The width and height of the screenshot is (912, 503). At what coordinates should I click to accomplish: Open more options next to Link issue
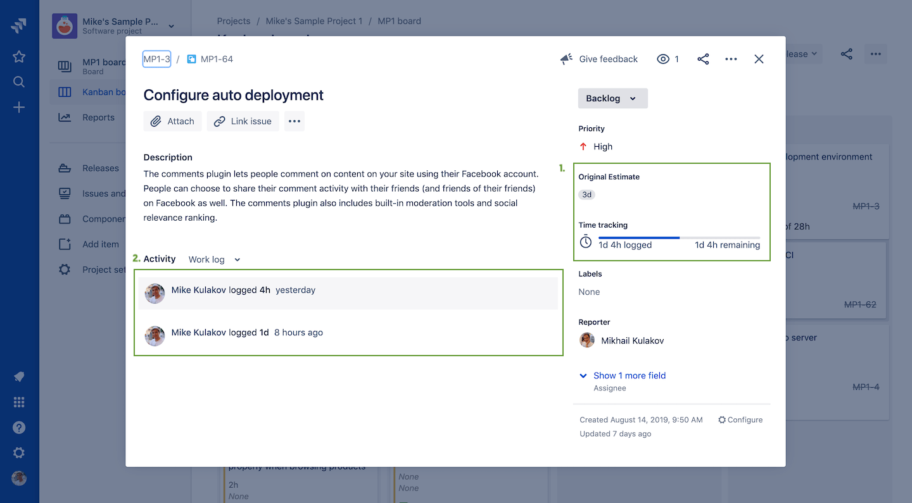tap(294, 121)
